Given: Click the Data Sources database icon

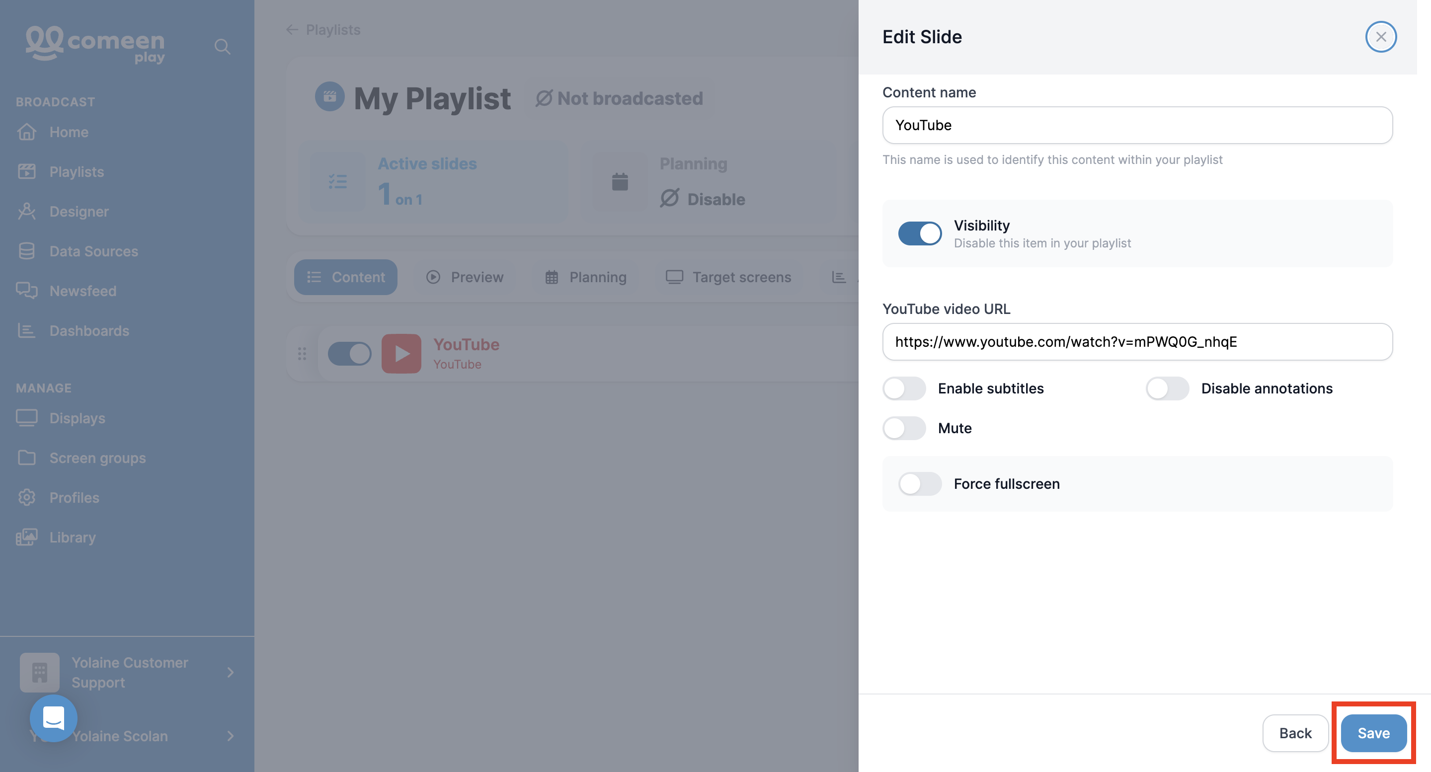Looking at the screenshot, I should click(27, 251).
